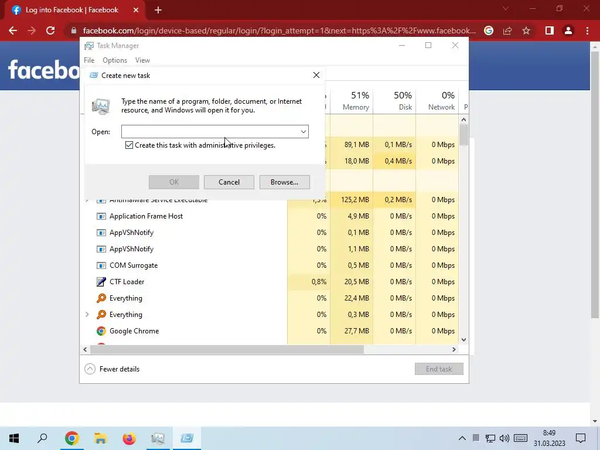This screenshot has height=450, width=600.
Task: Click the Browse... button
Action: (284, 182)
